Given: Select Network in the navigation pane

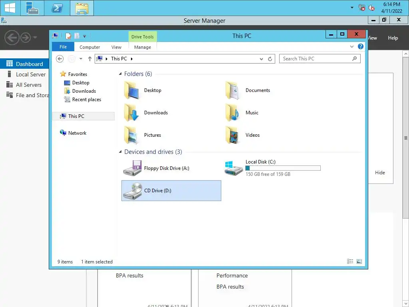Looking at the screenshot, I should click(77, 133).
